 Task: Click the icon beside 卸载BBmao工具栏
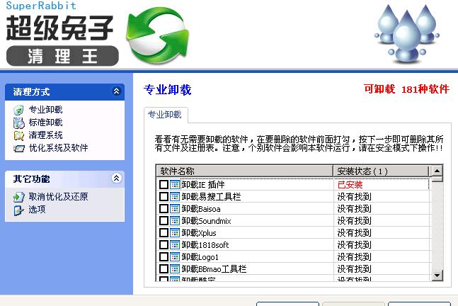[175, 269]
